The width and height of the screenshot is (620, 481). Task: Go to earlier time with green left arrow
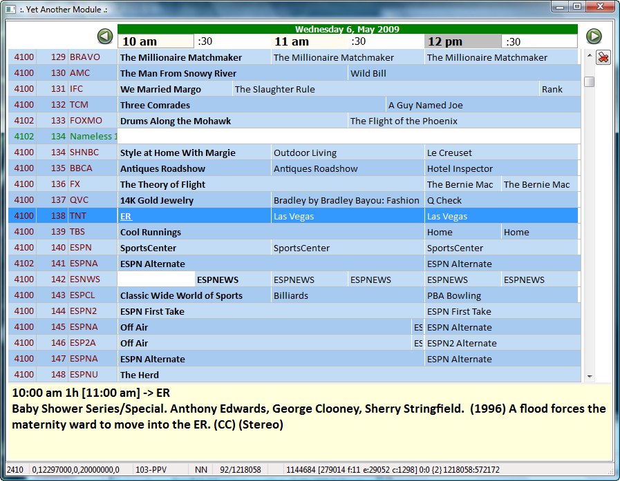coord(105,37)
